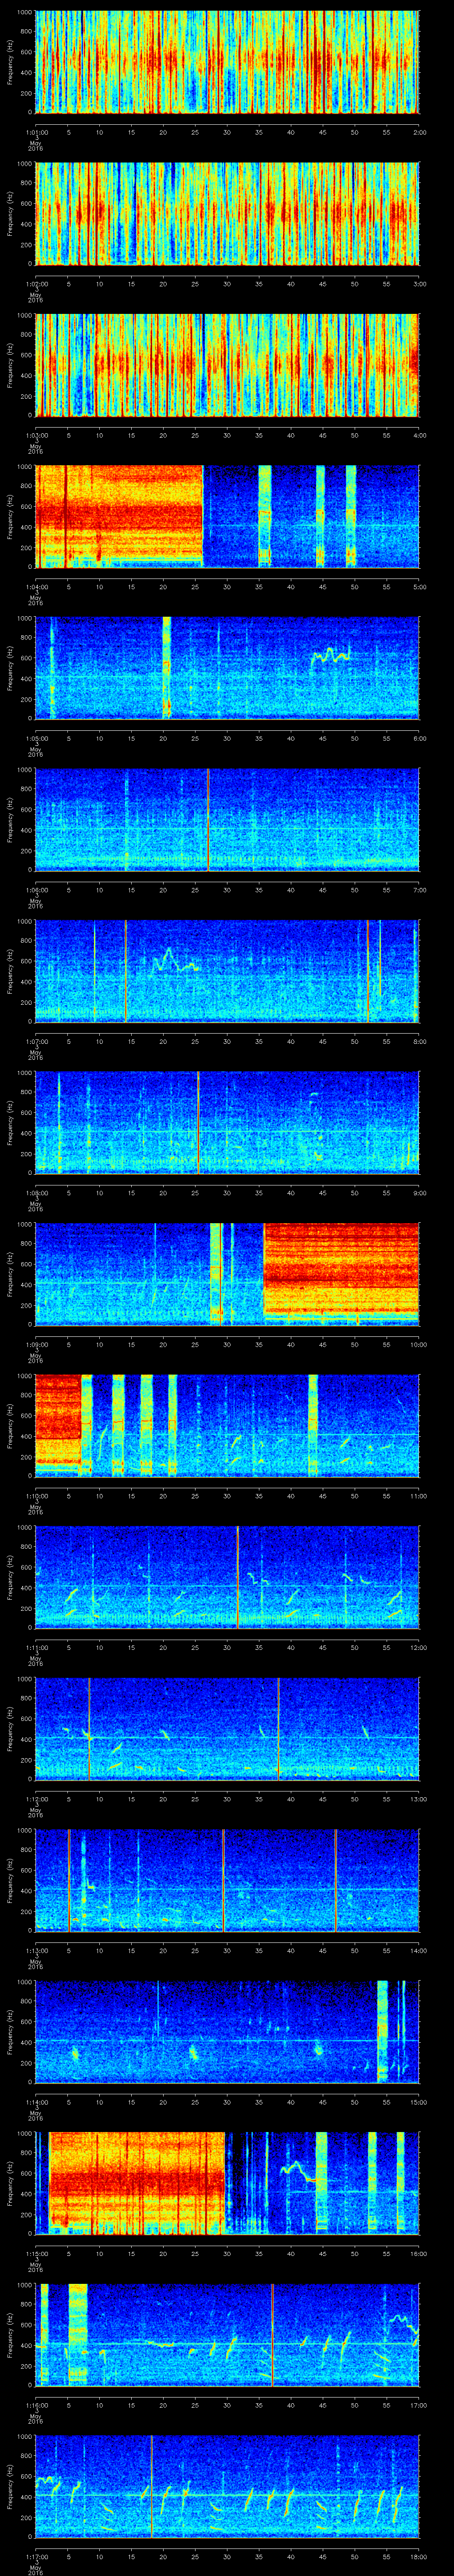
Task: Click the whistle contour in the 1:05:00 panel
Action: click(x=331, y=656)
